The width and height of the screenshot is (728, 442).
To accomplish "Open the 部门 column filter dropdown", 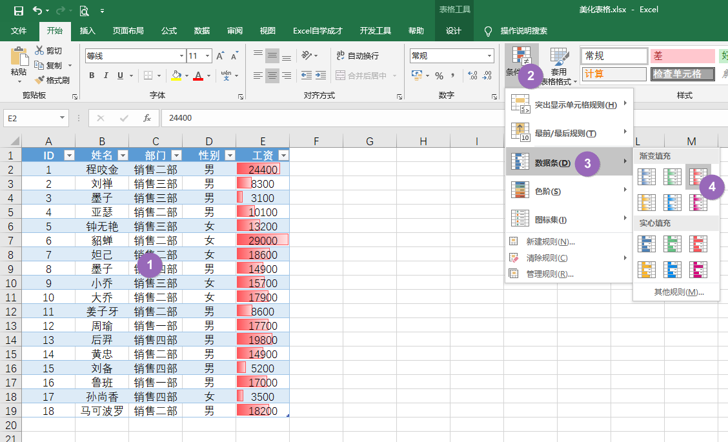I will (176, 155).
